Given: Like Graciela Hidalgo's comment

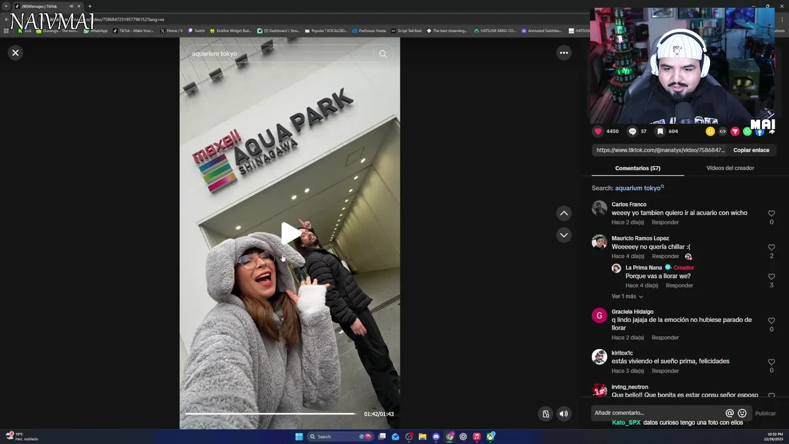Looking at the screenshot, I should pos(771,321).
